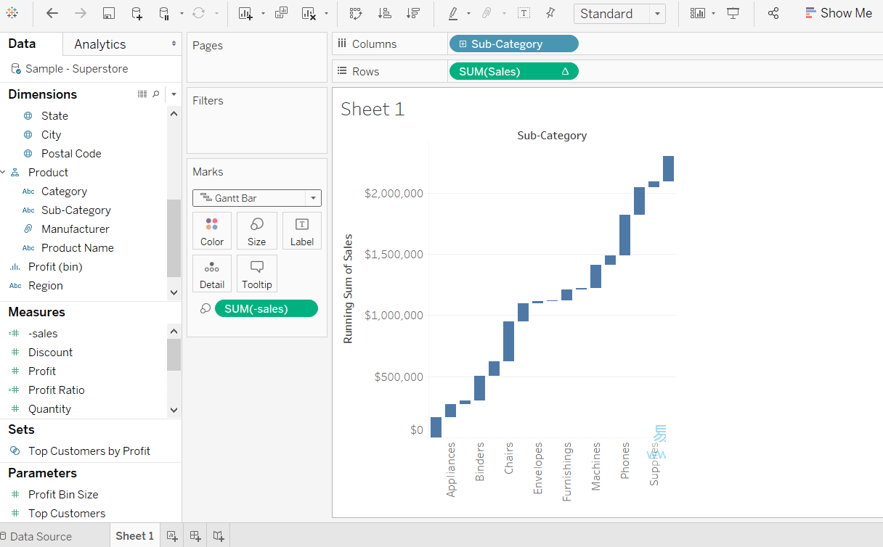The image size is (883, 547).
Task: Select the Top Customers by Profit set
Action: 89,451
